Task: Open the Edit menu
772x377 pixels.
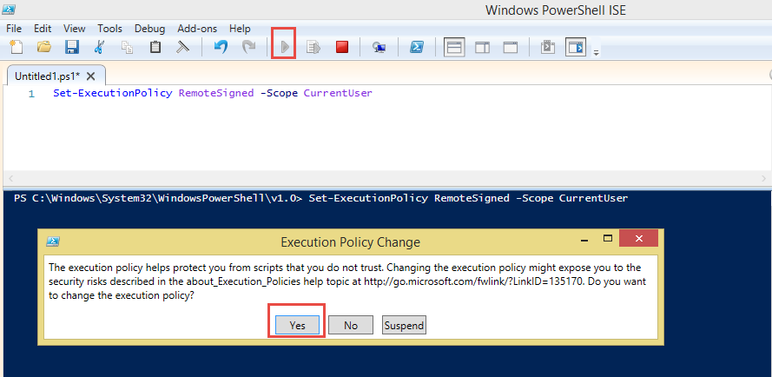Action: coord(43,29)
